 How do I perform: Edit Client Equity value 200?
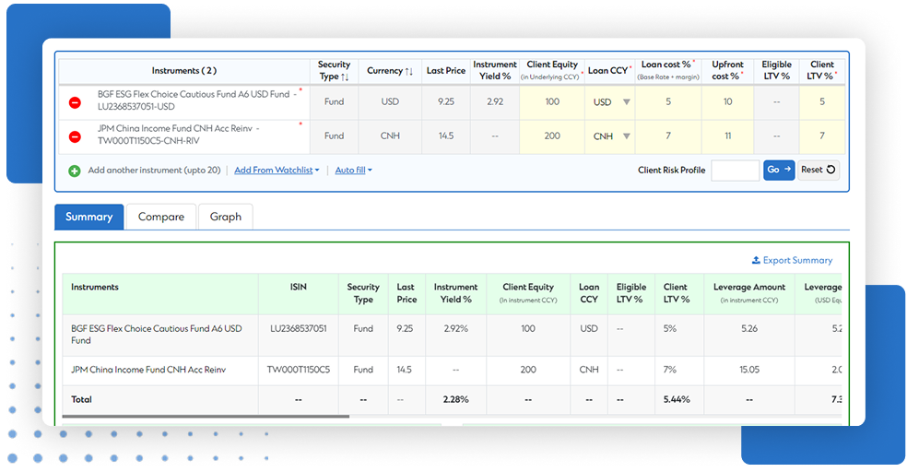click(552, 136)
